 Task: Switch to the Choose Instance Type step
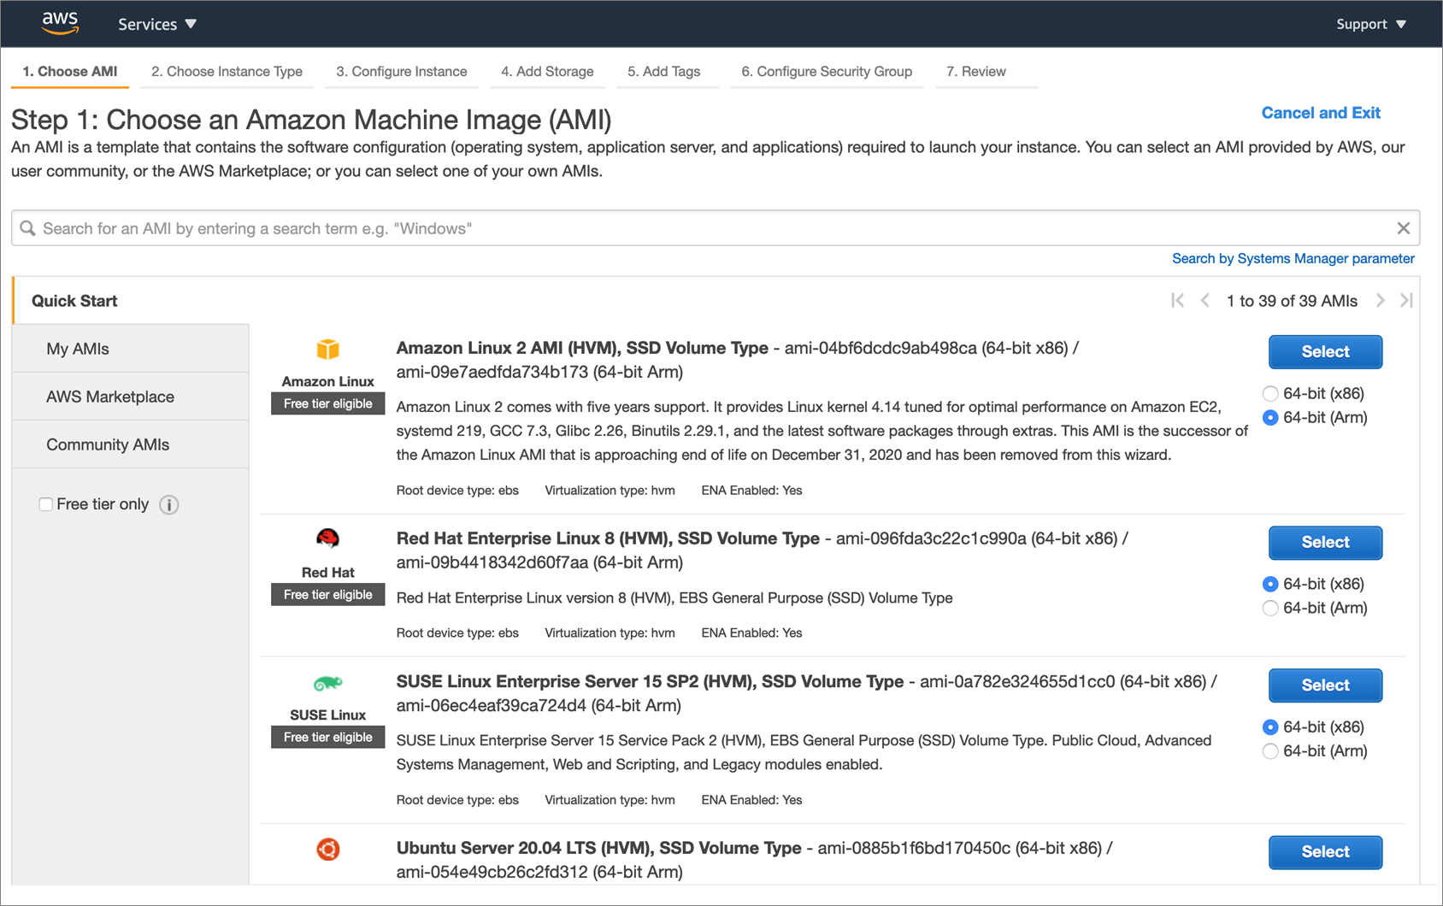227,72
